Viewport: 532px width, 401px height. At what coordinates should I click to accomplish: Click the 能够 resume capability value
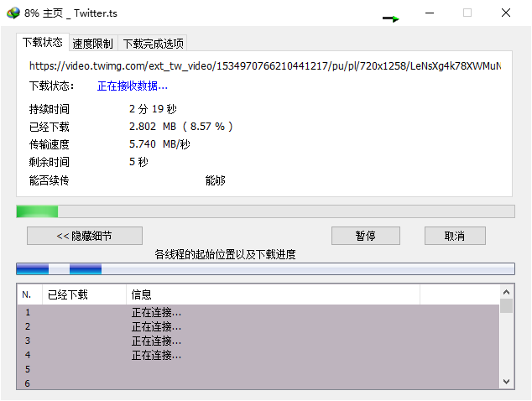215,180
